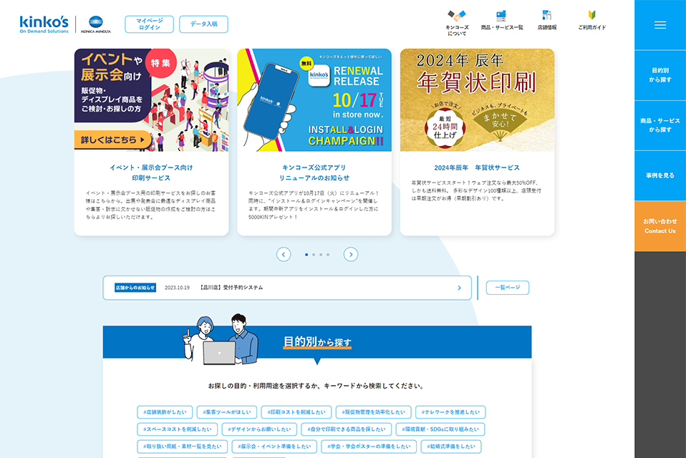Select the third carousel dot
The width and height of the screenshot is (686, 458).
[321, 254]
